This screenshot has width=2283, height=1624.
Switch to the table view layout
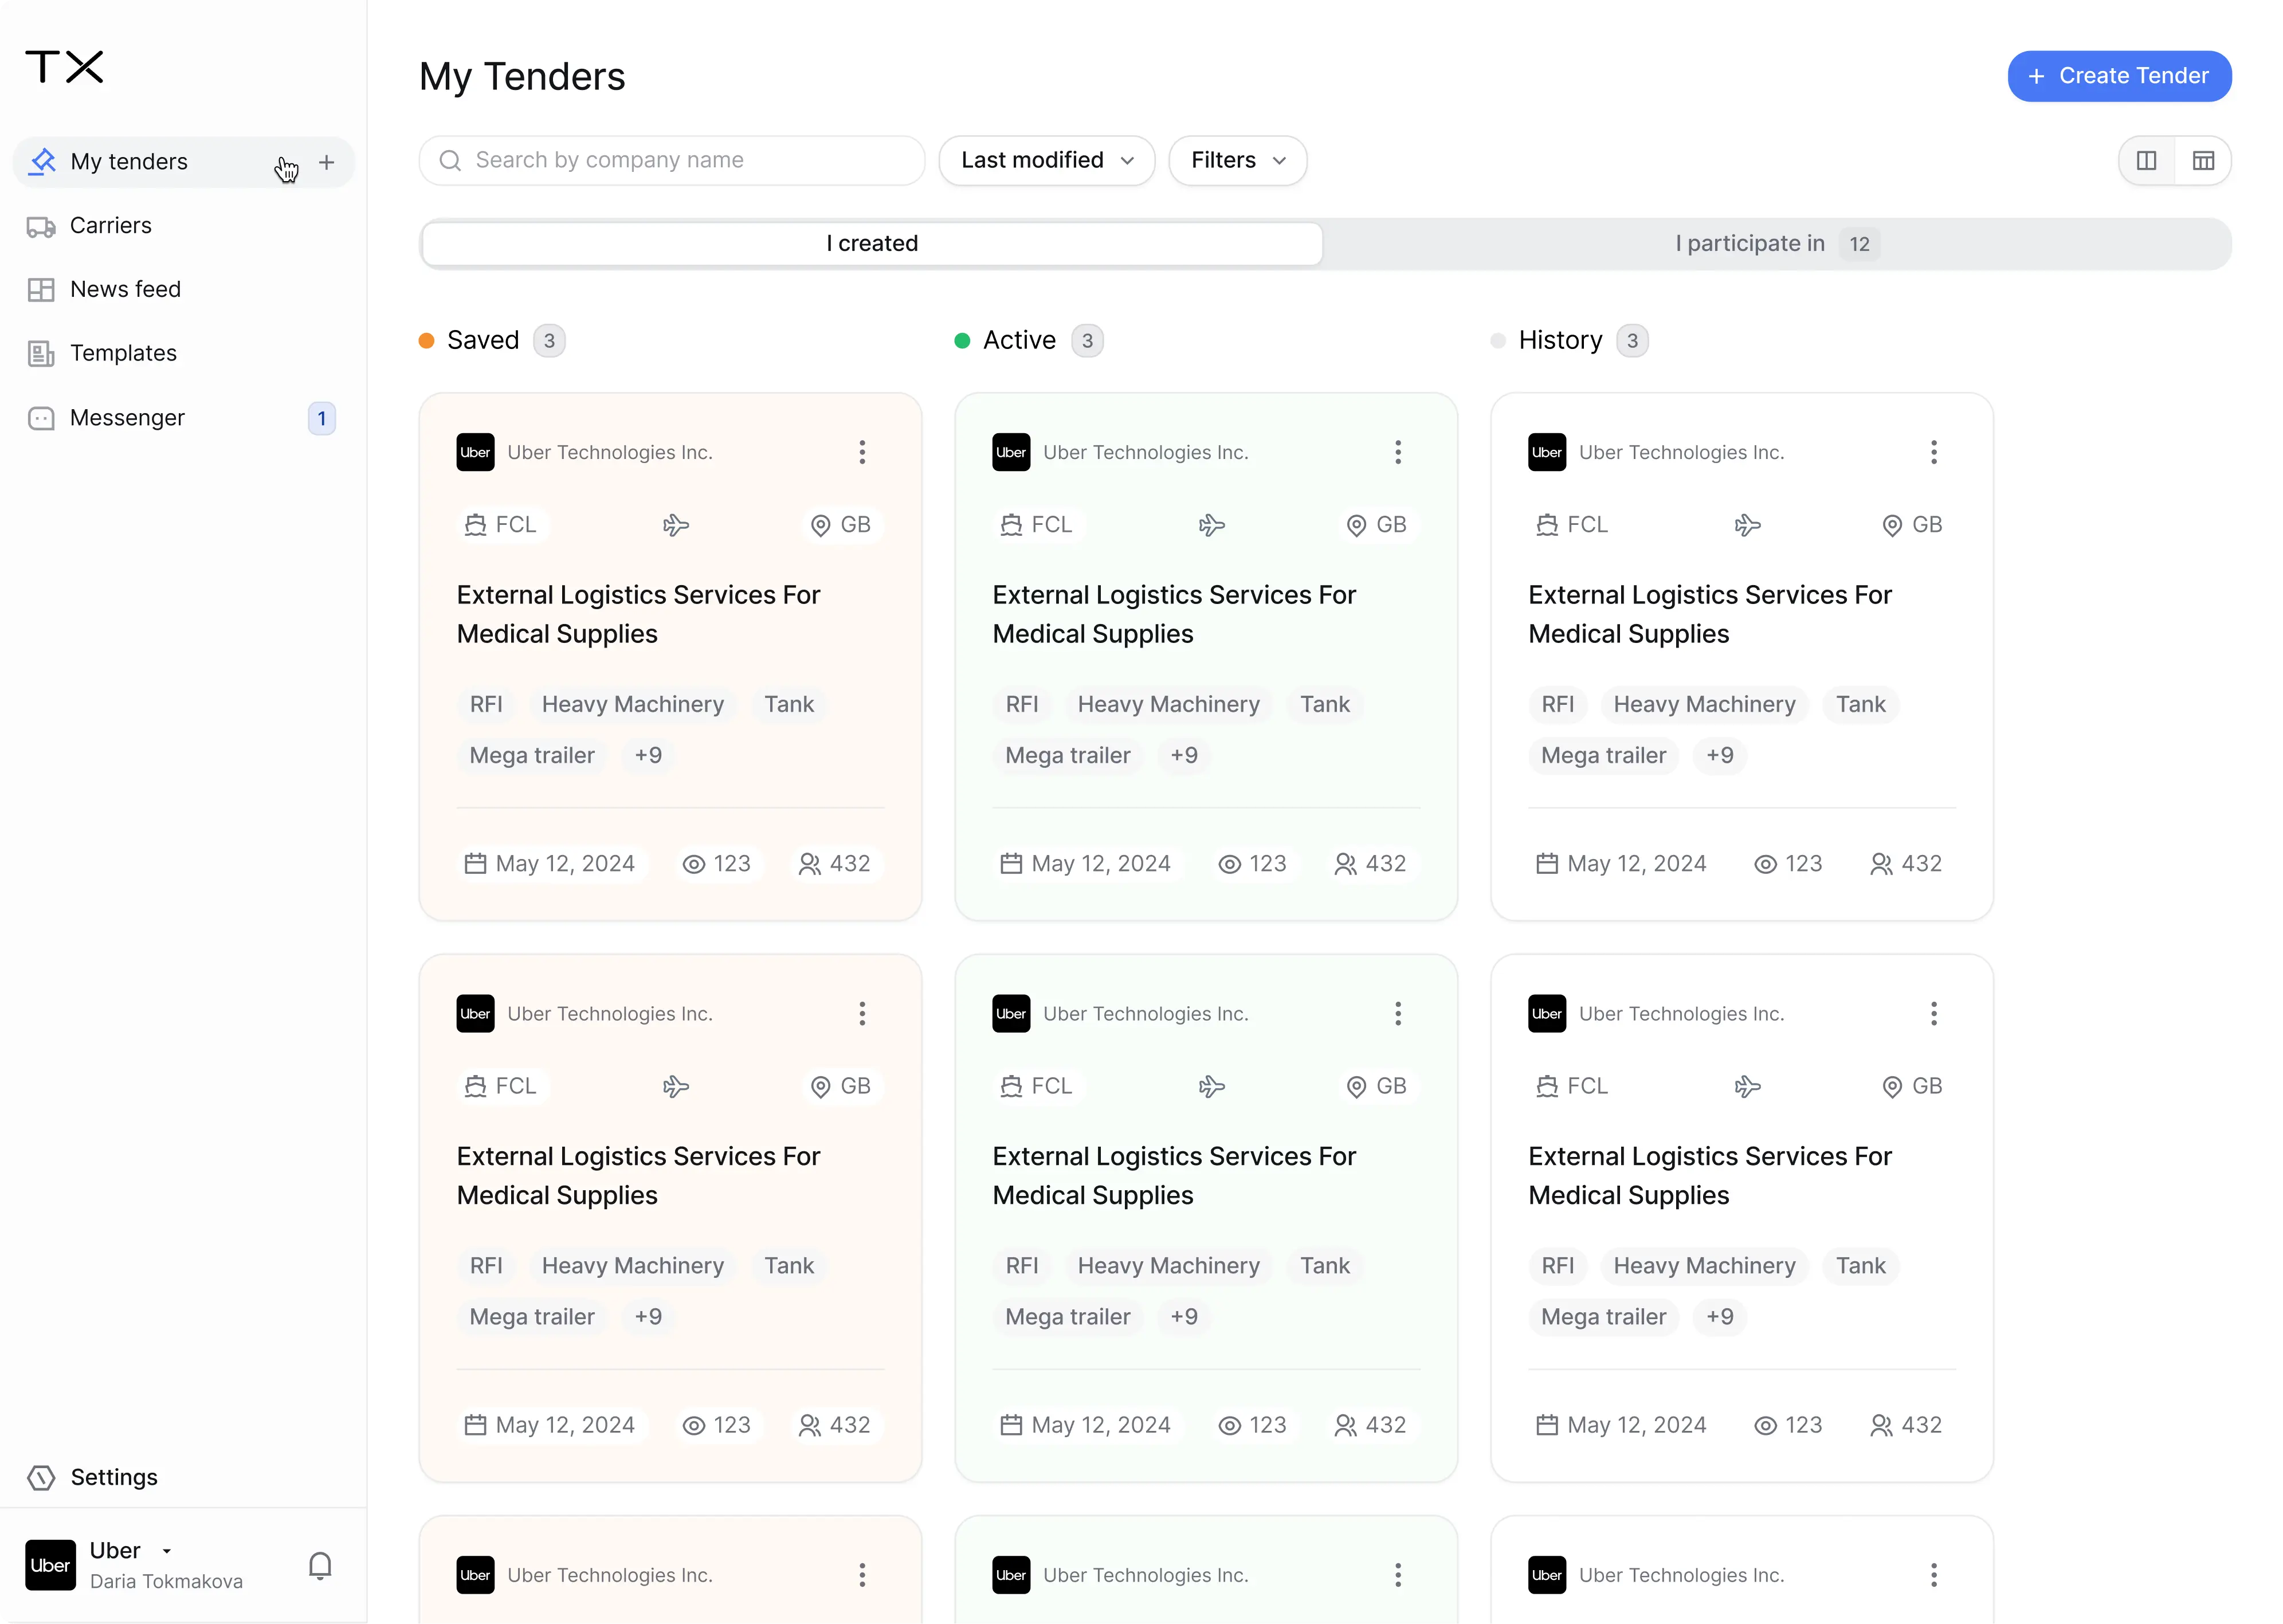coord(2203,161)
